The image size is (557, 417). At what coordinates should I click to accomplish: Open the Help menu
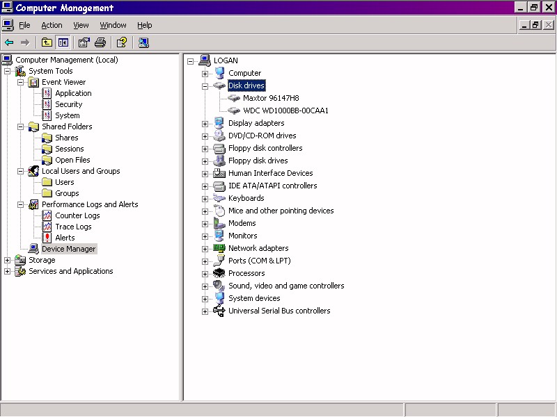(x=145, y=25)
